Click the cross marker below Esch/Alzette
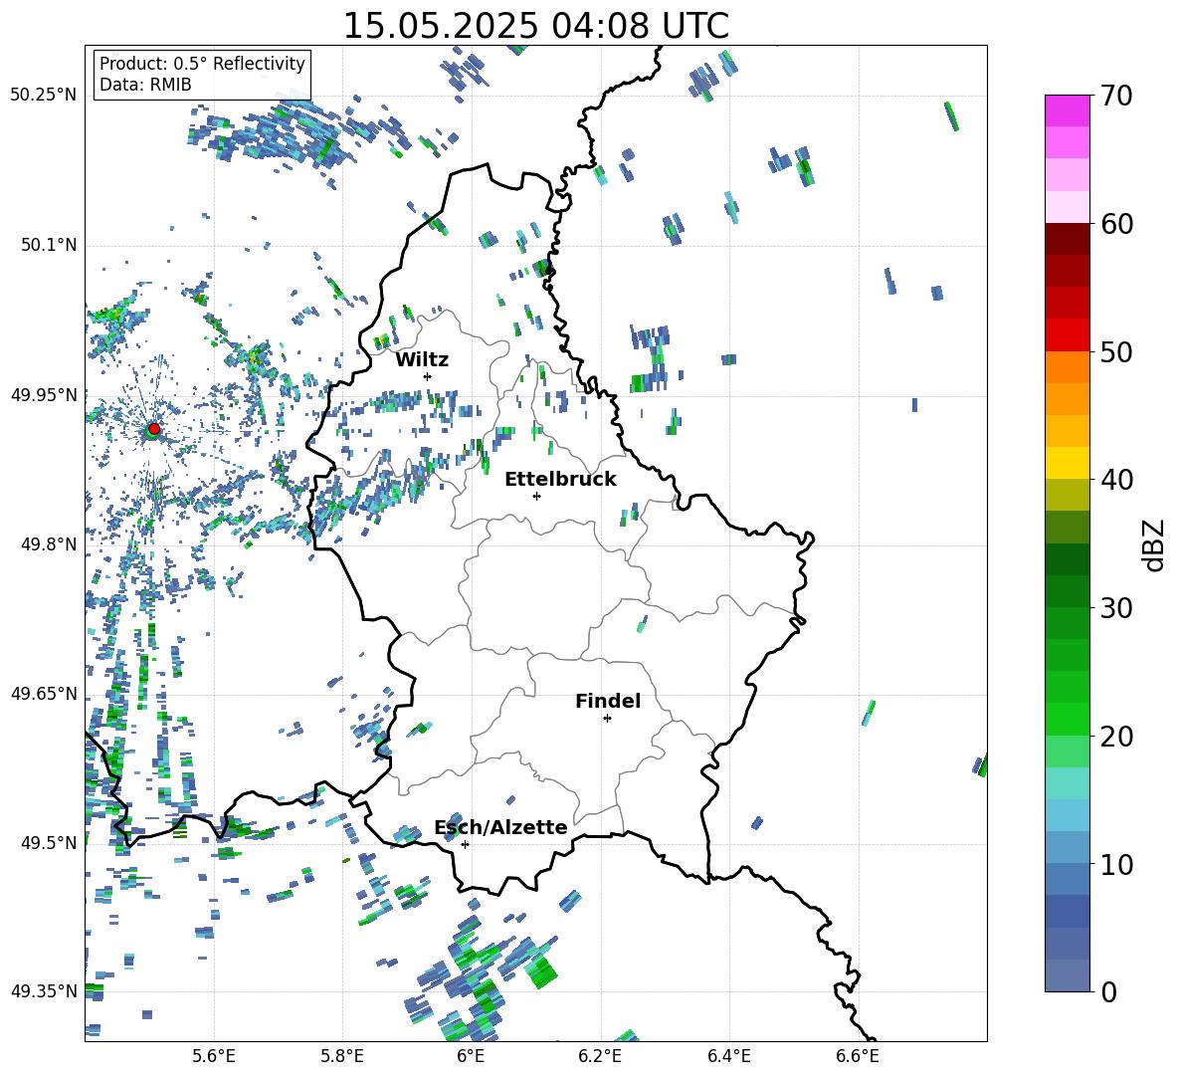The width and height of the screenshot is (1178, 1076). click(x=465, y=844)
